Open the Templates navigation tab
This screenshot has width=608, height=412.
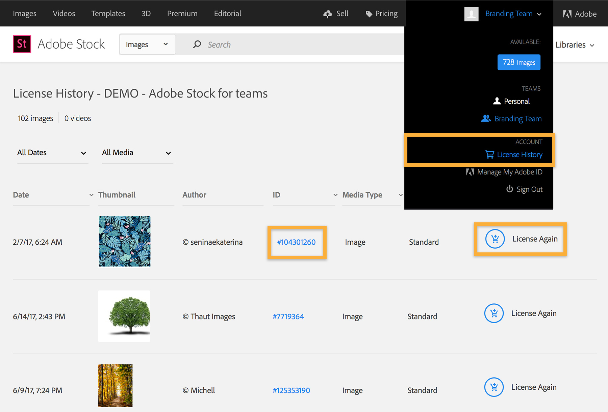[108, 13]
